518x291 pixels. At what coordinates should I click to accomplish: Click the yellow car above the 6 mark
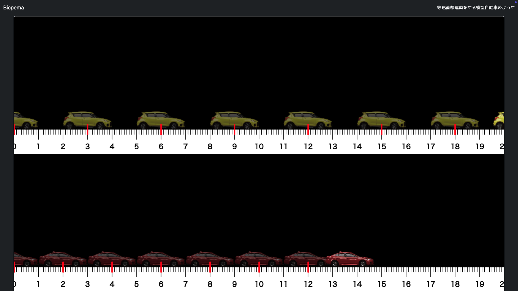point(161,120)
